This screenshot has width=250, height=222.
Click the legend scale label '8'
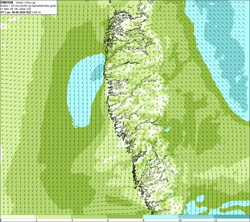[144, 220]
